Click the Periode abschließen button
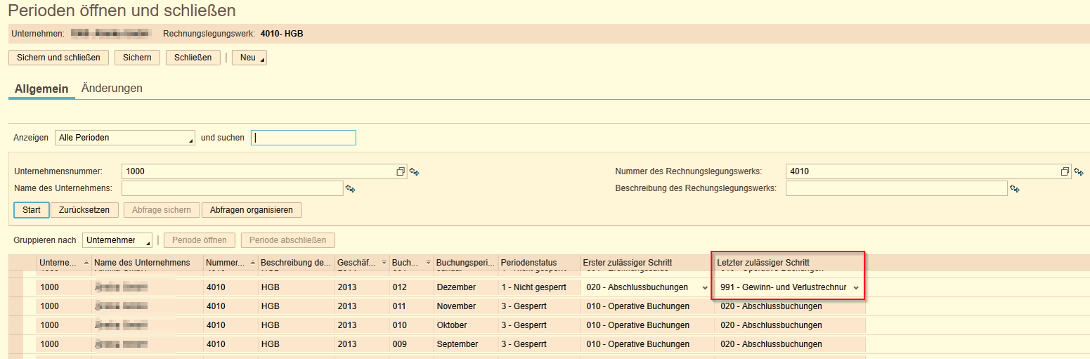1090x359 pixels. point(288,240)
